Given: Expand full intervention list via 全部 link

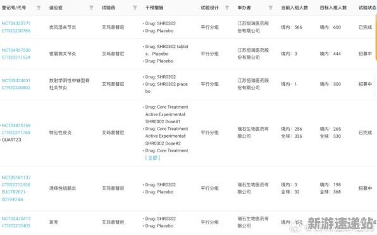Looking at the screenshot, I should click(x=152, y=158).
